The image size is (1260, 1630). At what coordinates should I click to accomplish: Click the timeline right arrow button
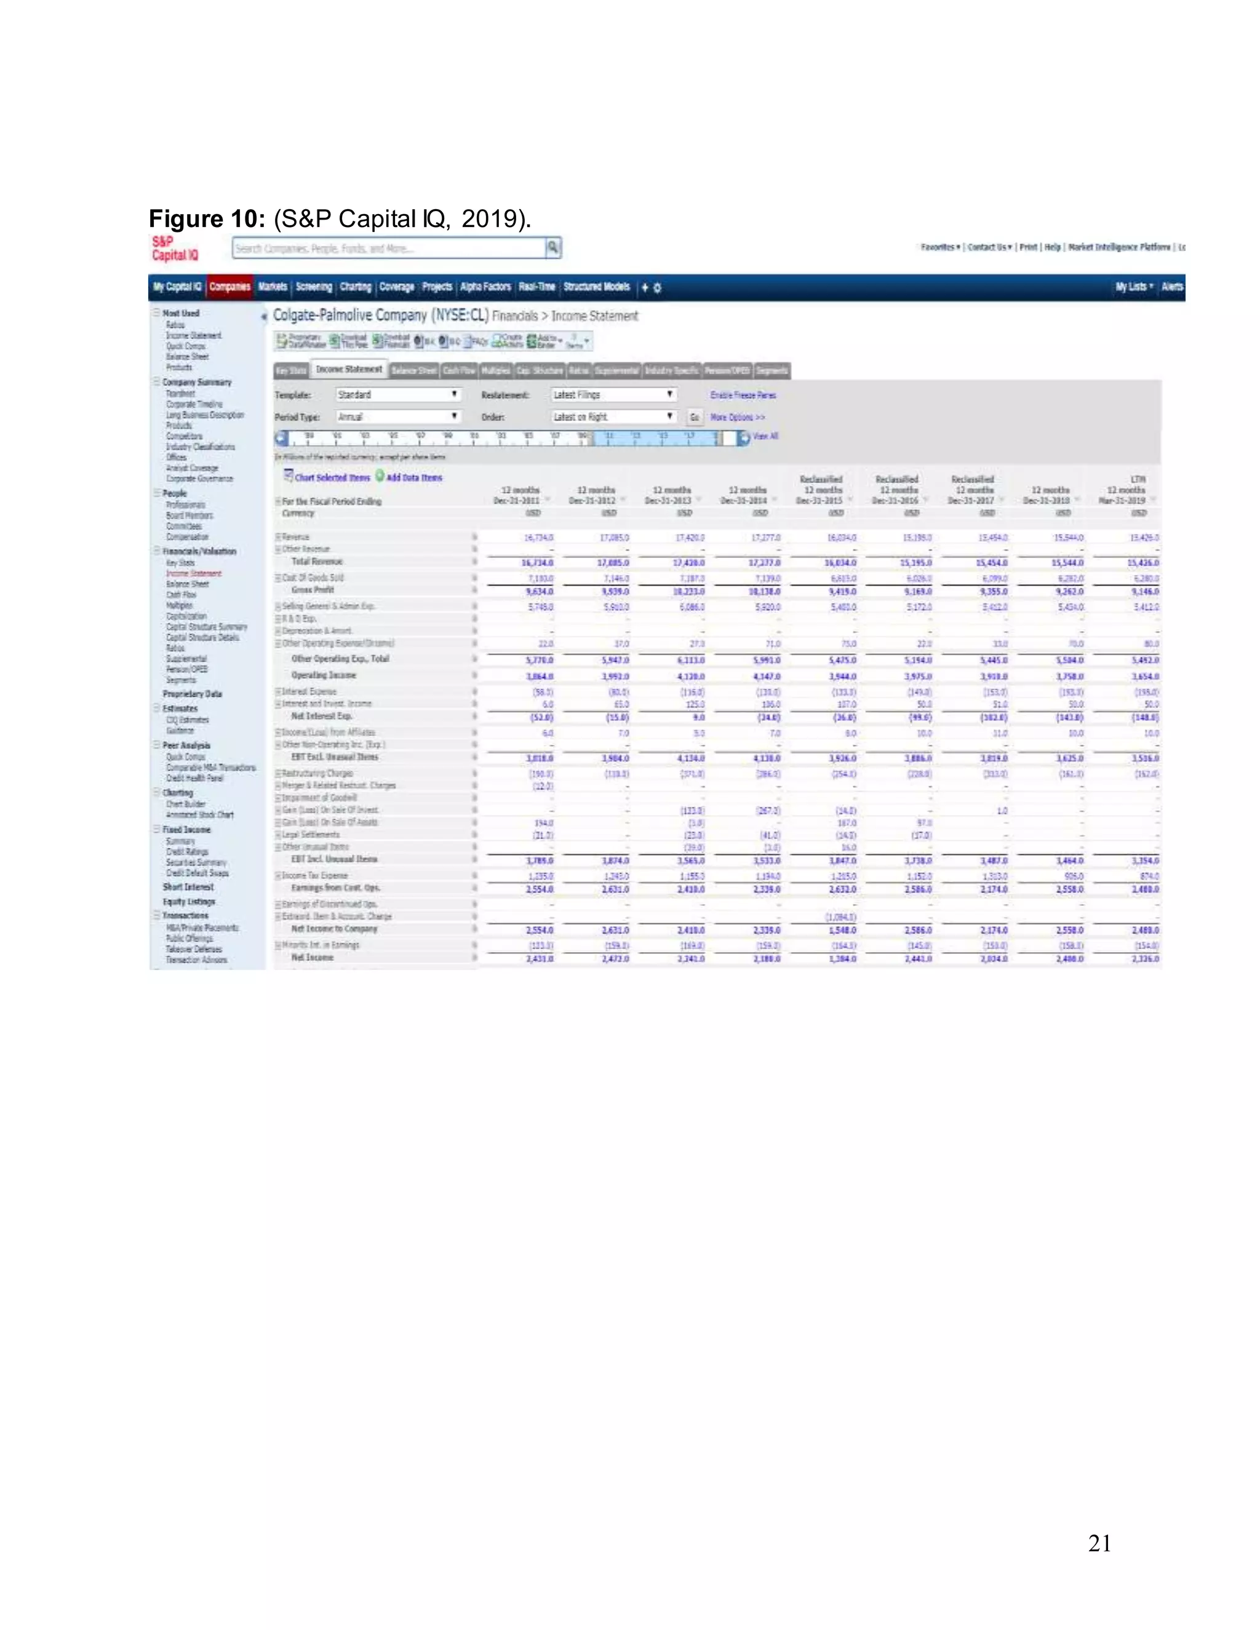[x=743, y=438]
